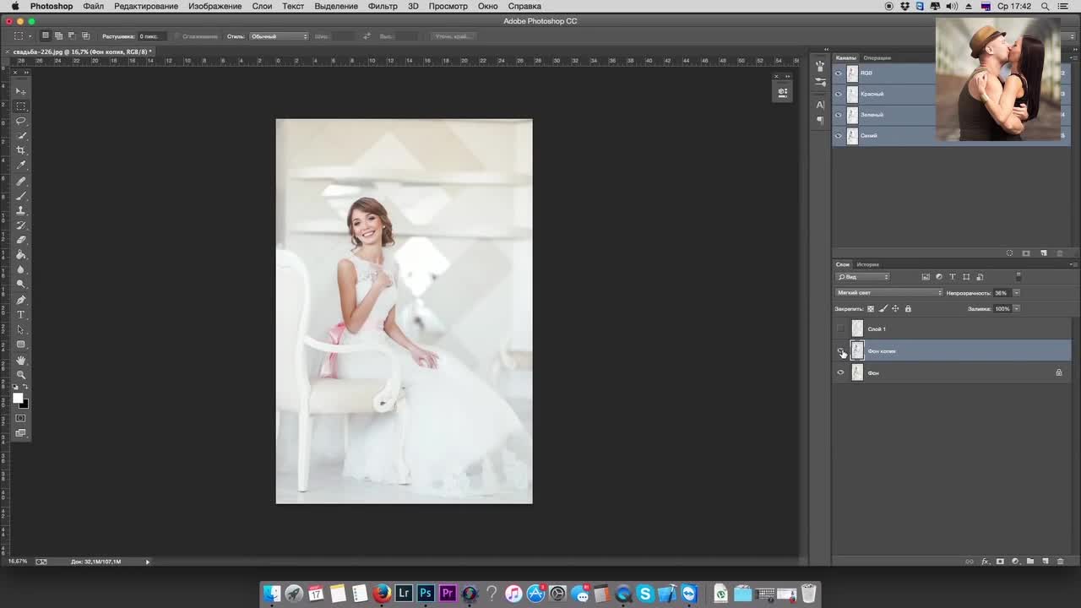Select the Lasso tool

coord(21,121)
